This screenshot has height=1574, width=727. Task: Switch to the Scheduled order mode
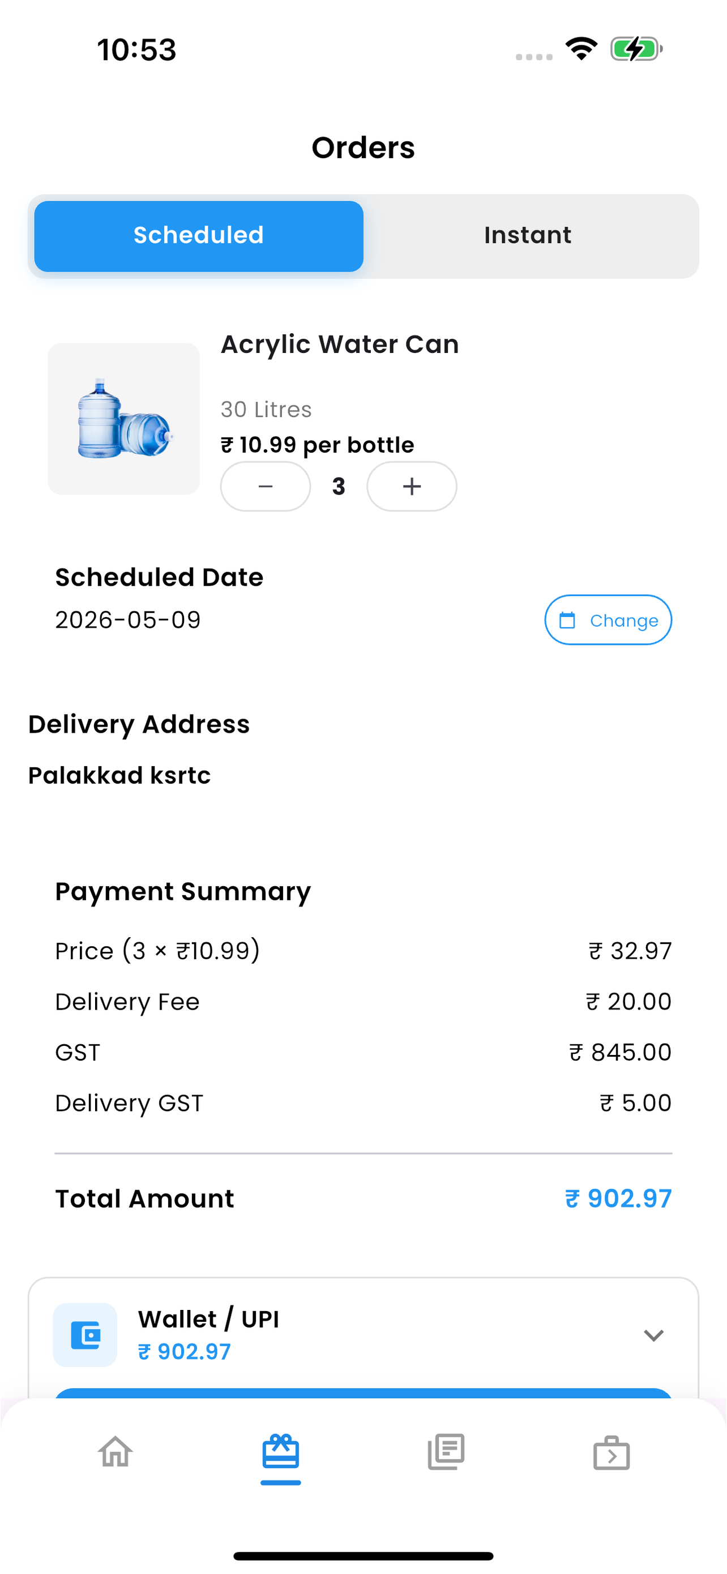[x=199, y=236]
